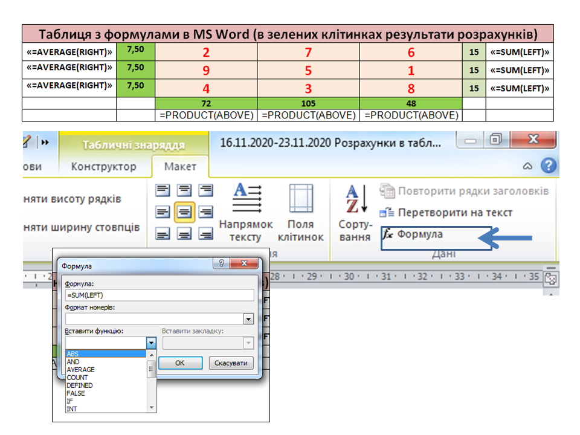Change text direction with Напрямок тексту
Viewport: 580px width, 435px height.
pyautogui.click(x=246, y=213)
